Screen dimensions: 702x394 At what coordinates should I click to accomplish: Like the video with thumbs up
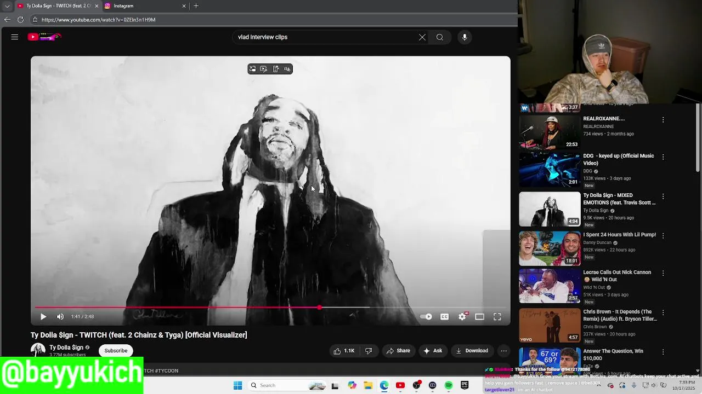pyautogui.click(x=344, y=351)
